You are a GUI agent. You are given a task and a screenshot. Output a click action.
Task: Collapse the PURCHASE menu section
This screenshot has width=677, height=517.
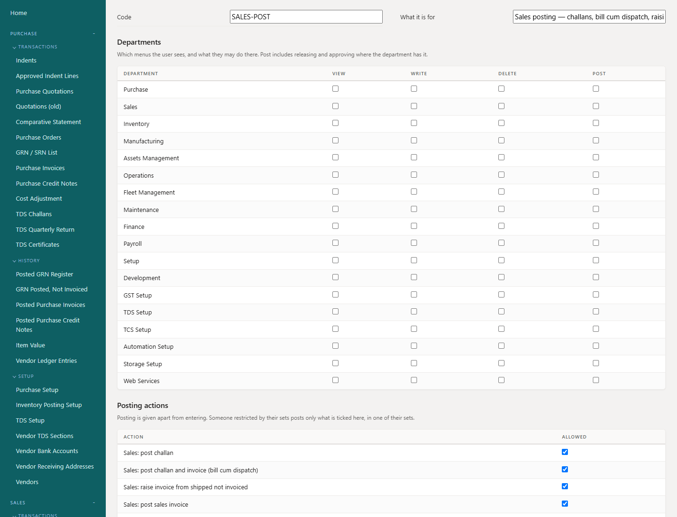point(53,34)
